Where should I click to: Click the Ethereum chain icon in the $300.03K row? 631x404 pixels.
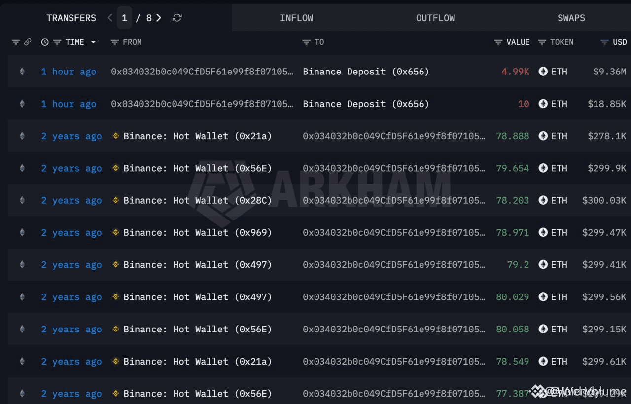22,200
